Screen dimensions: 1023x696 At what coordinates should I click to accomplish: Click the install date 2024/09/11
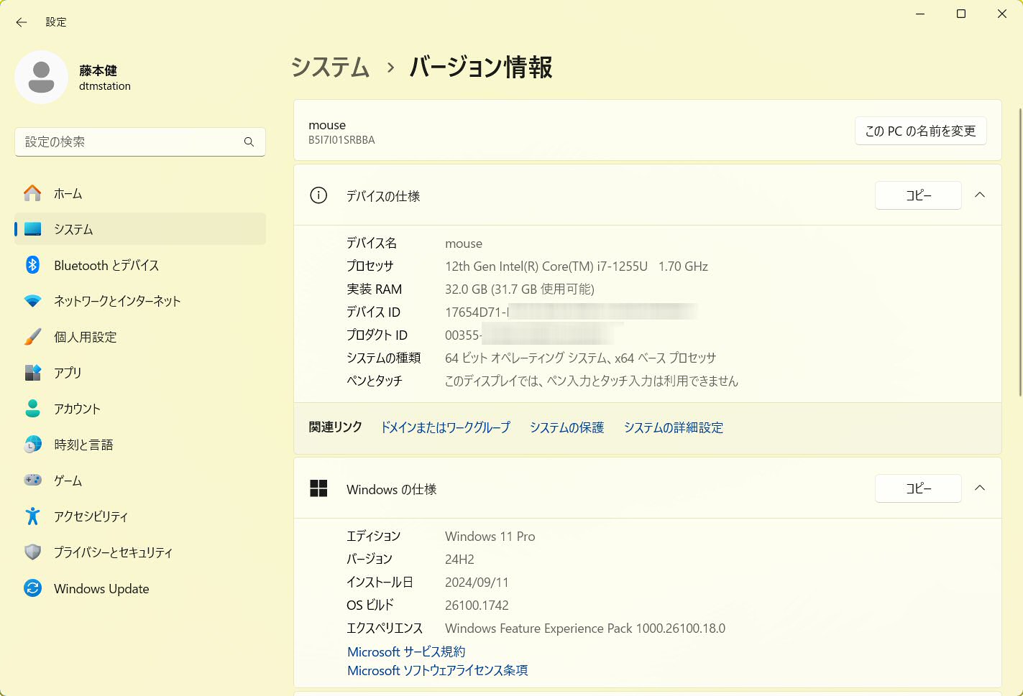pos(477,583)
